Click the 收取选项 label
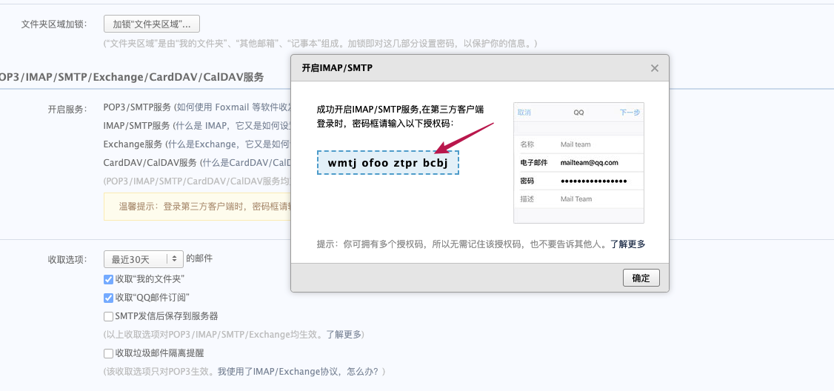Image resolution: width=834 pixels, height=391 pixels. coord(66,259)
